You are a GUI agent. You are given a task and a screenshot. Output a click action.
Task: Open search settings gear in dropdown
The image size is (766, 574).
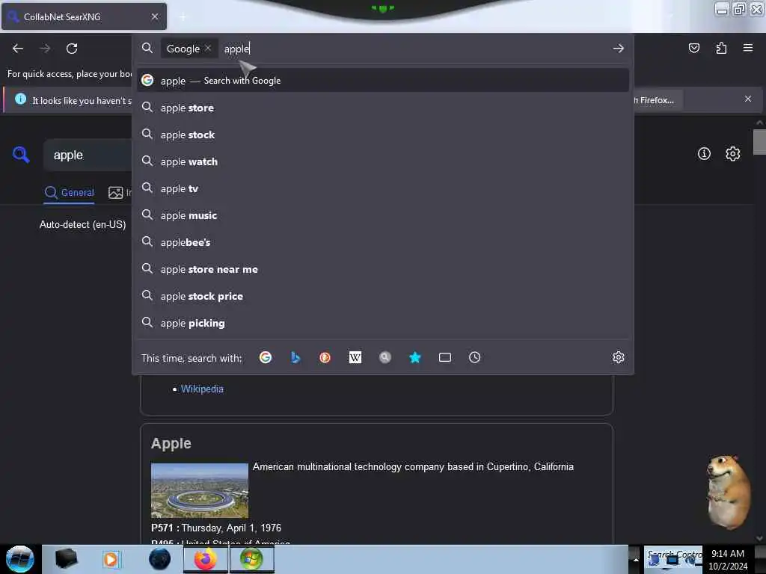pos(618,357)
